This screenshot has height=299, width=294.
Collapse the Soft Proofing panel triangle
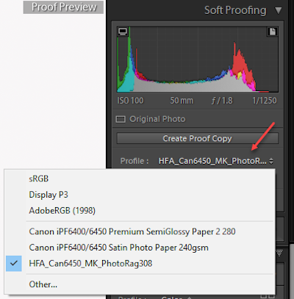[279, 10]
